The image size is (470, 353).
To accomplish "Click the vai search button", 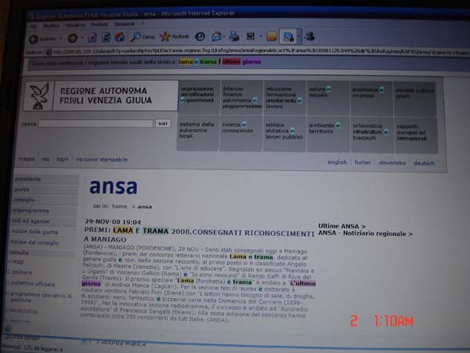I will click(163, 123).
